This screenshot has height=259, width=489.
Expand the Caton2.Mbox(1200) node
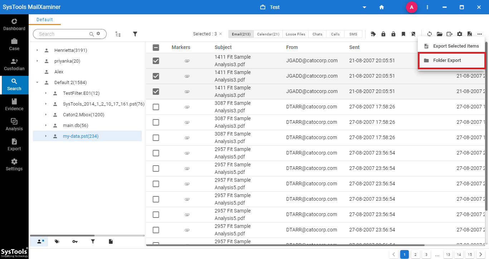46,115
